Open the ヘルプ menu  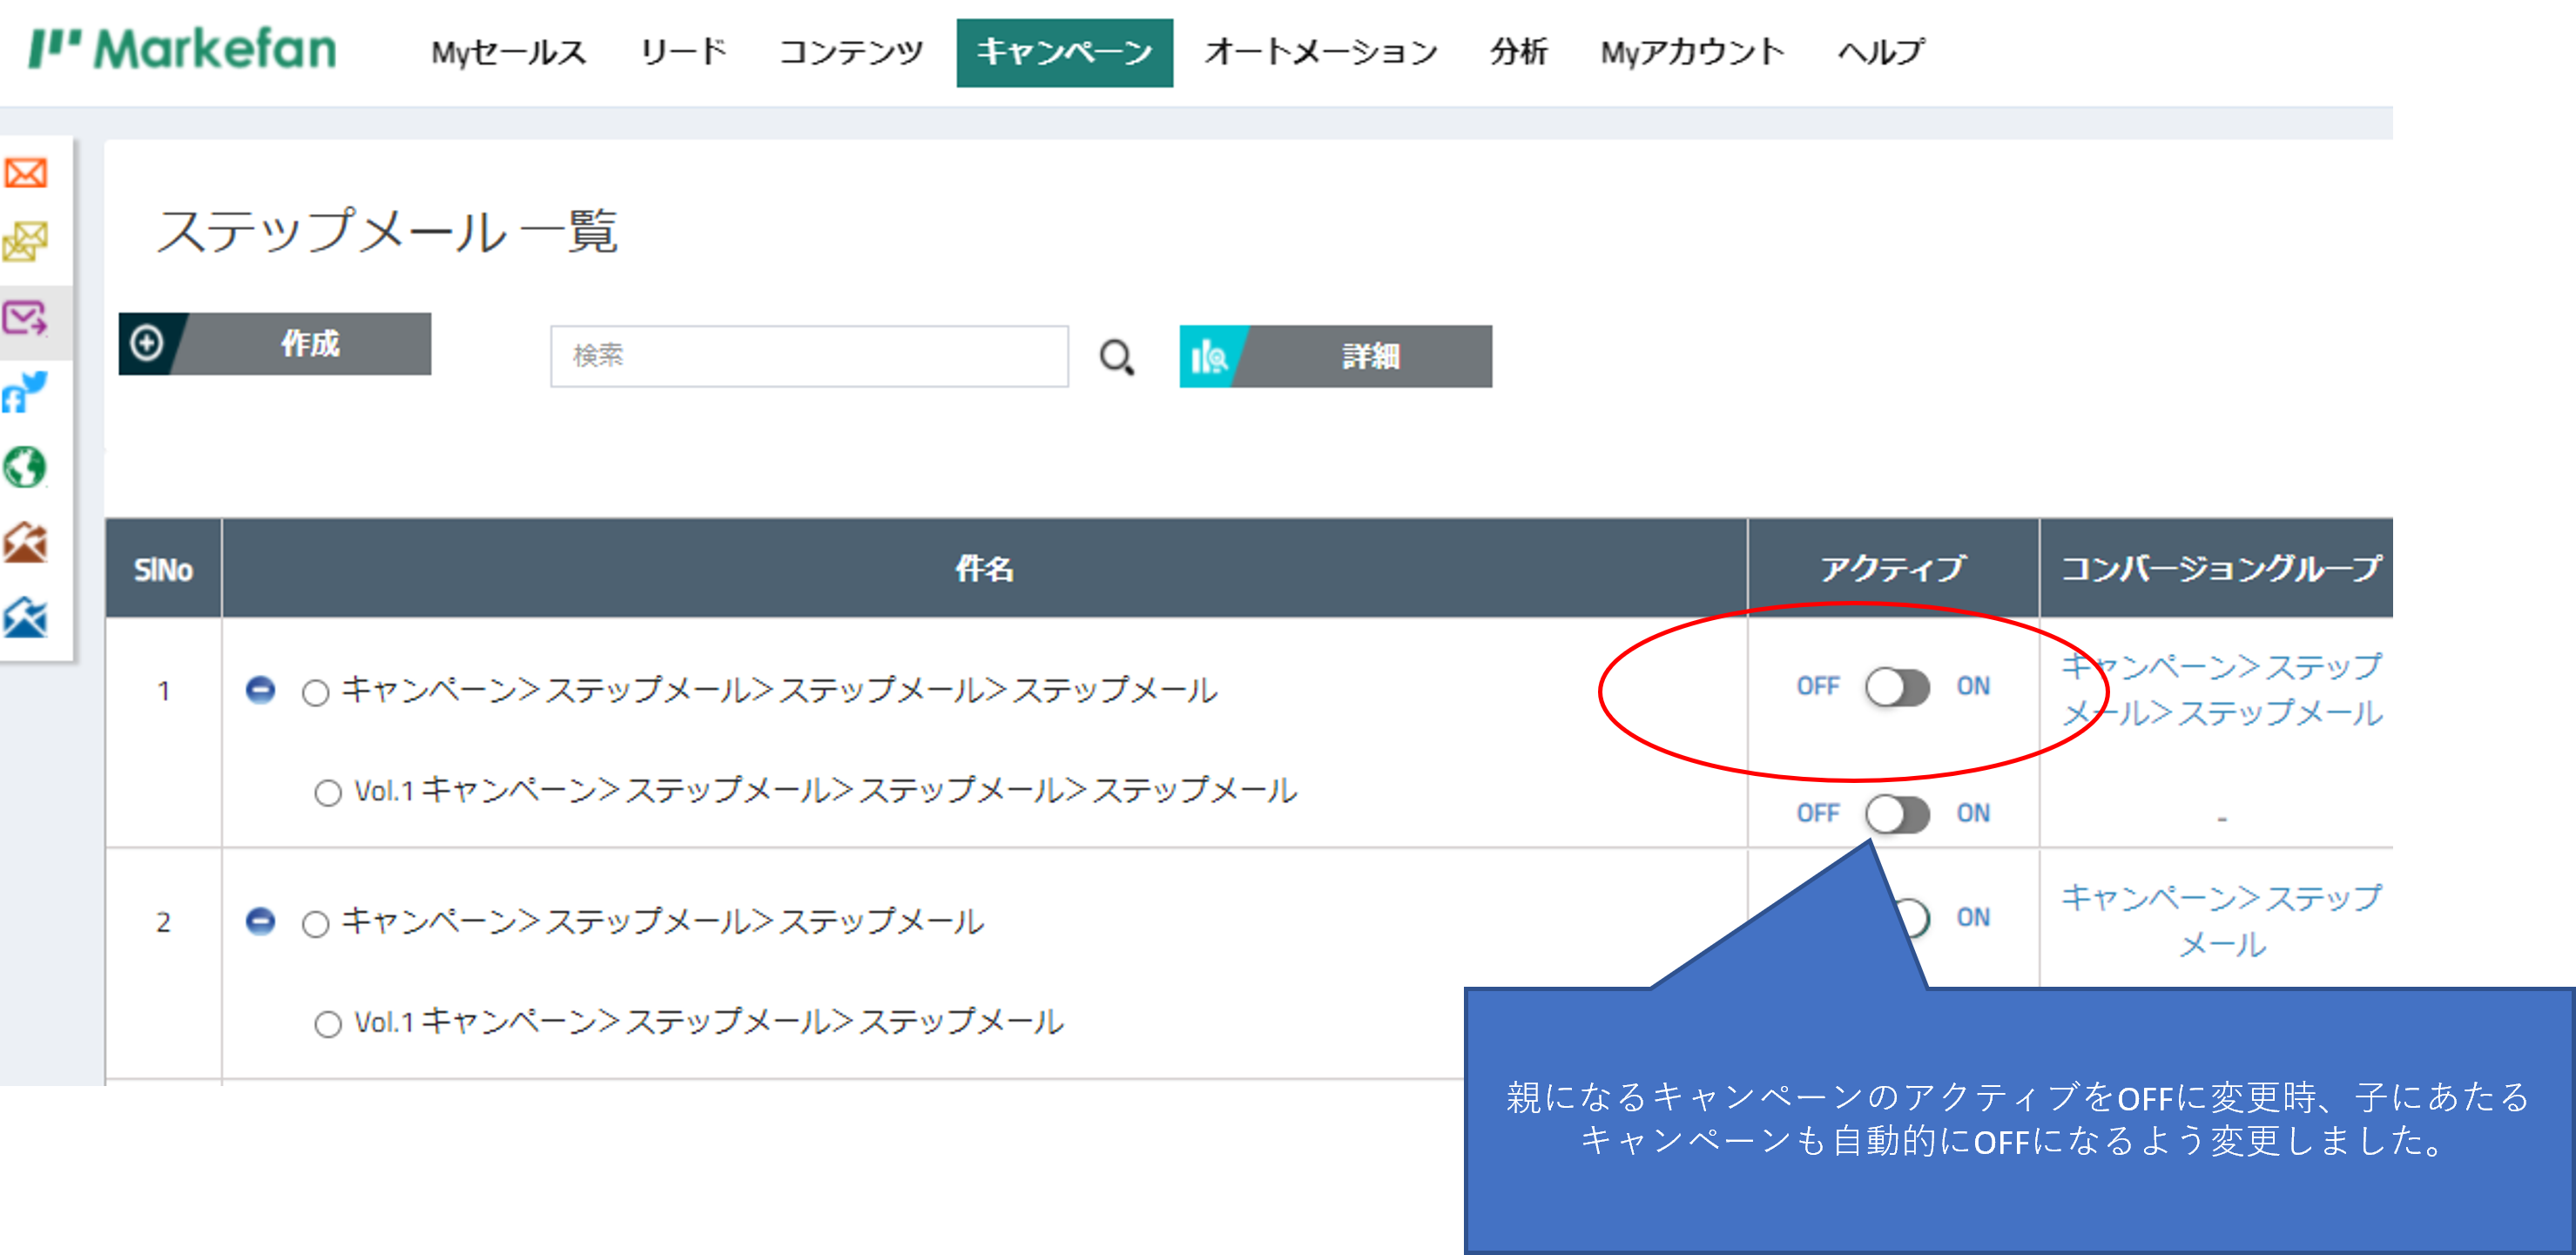pyautogui.click(x=1881, y=52)
